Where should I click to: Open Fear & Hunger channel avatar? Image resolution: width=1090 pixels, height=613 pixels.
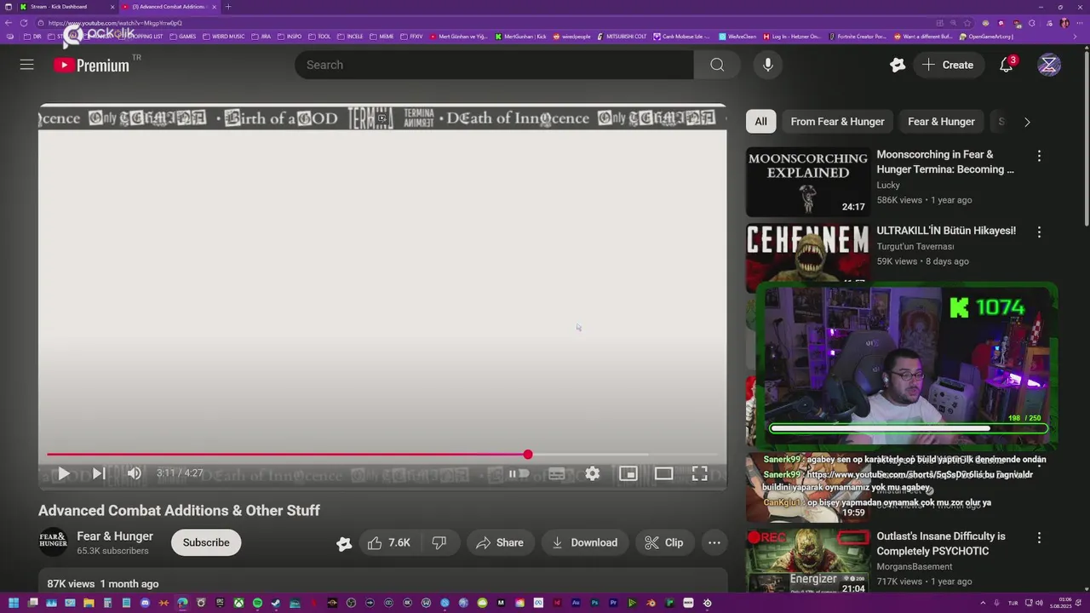[53, 542]
